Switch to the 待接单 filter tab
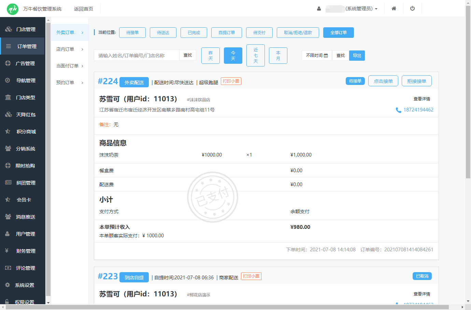 pyautogui.click(x=132, y=33)
